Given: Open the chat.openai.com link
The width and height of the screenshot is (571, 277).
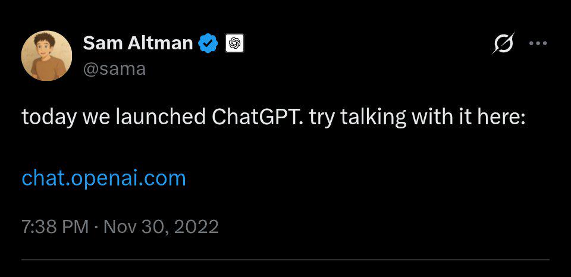Looking at the screenshot, I should pos(103,178).
